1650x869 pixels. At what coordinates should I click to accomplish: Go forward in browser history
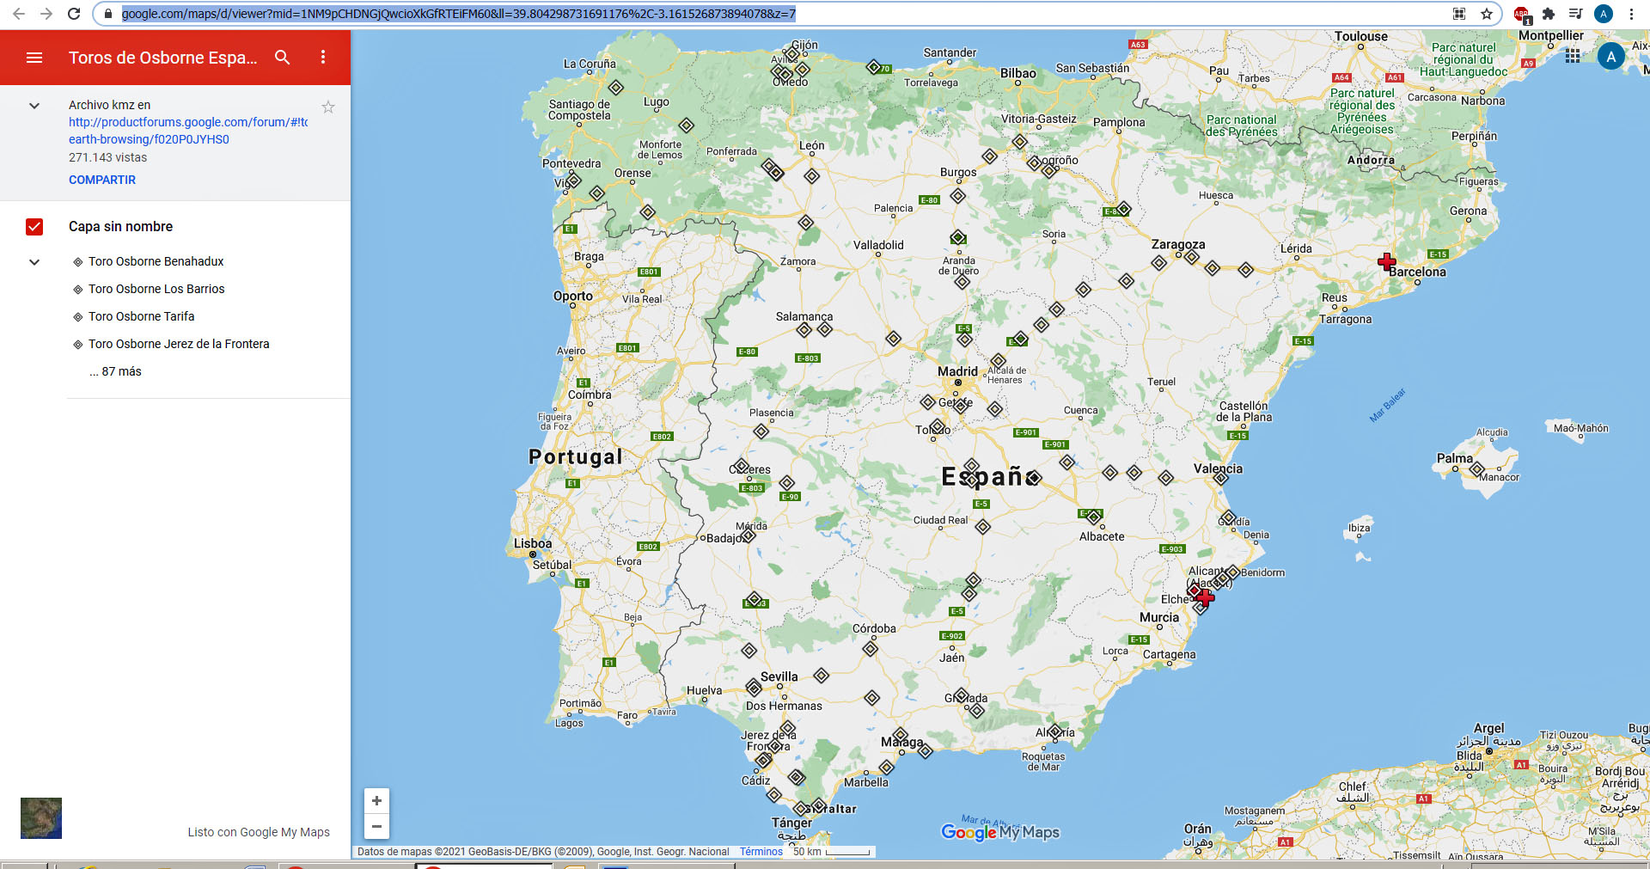46,14
